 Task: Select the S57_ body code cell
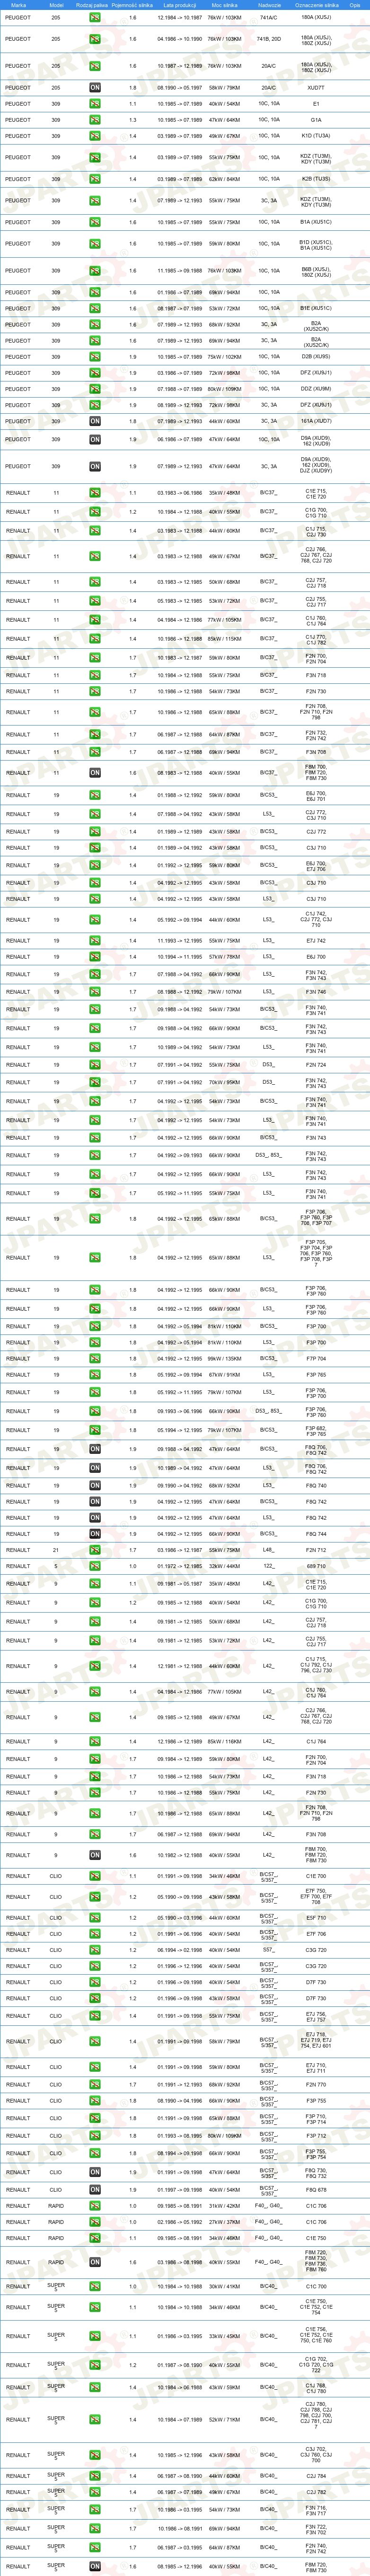pos(269,1950)
